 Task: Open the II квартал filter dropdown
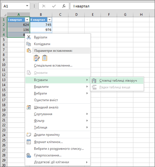click(50, 20)
